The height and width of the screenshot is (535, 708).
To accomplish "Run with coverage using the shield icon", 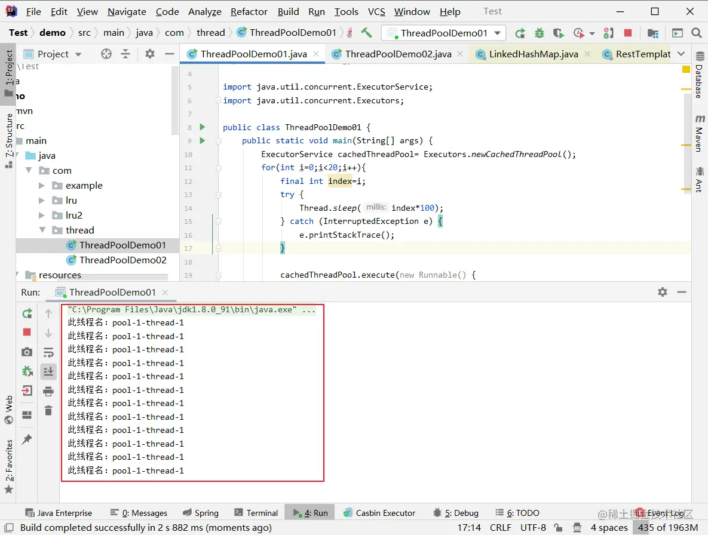I will click(x=559, y=33).
